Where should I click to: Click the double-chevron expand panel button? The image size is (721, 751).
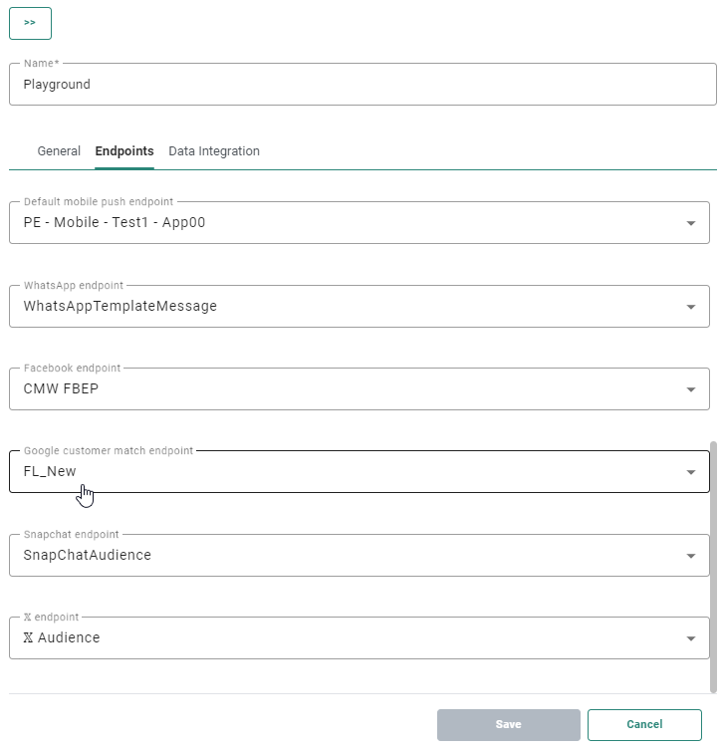[x=30, y=22]
